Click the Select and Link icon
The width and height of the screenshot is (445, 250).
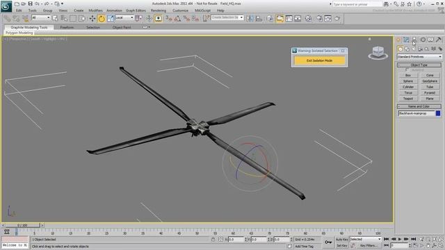tap(7, 19)
